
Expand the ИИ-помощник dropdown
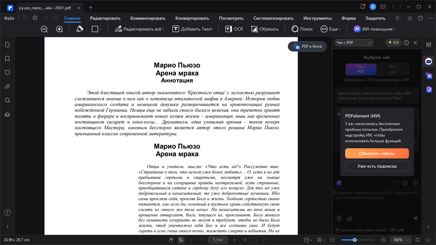coord(375,29)
